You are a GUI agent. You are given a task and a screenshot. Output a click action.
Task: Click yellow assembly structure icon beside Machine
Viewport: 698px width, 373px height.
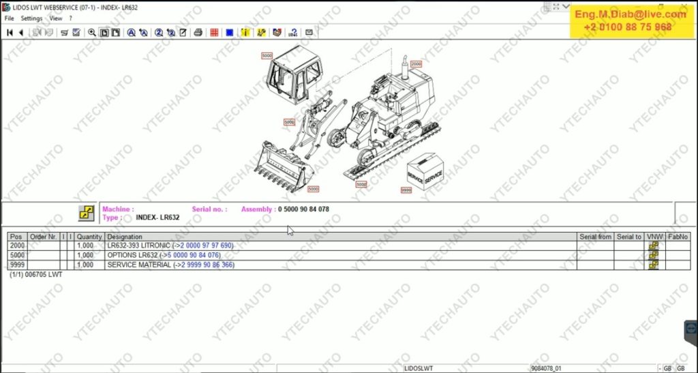[87, 213]
